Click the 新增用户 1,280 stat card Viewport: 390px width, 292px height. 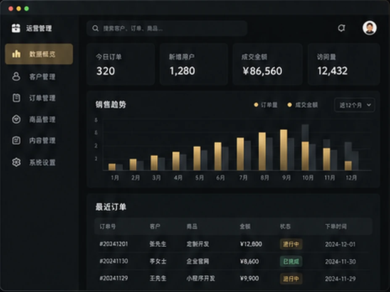[194, 64]
